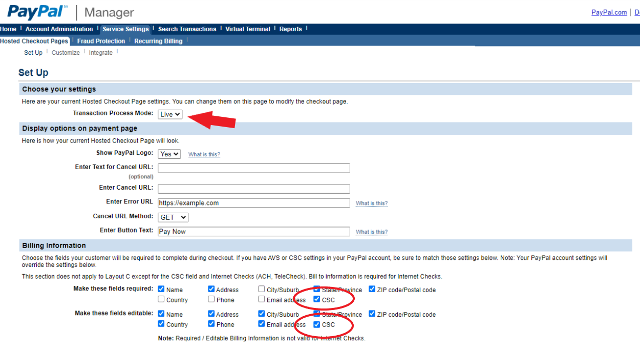This screenshot has width=640, height=350.
Task: Uncheck CSC in editable fields
Action: tap(317, 324)
